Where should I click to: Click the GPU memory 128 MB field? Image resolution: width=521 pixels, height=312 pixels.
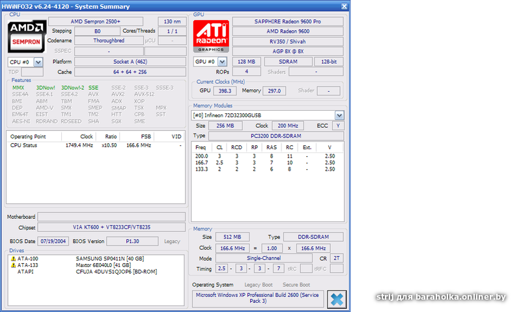tap(247, 62)
